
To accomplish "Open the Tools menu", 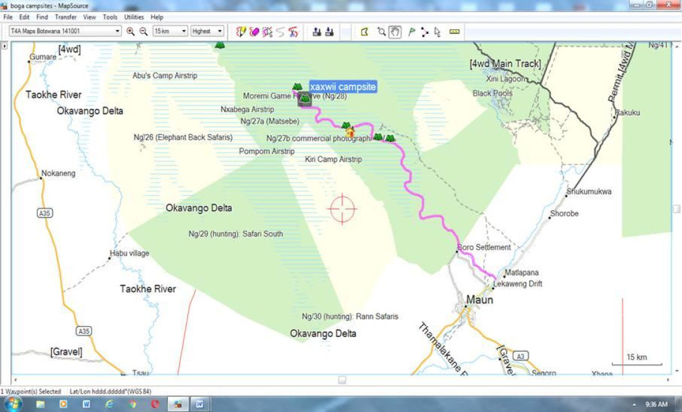I will click(x=110, y=17).
